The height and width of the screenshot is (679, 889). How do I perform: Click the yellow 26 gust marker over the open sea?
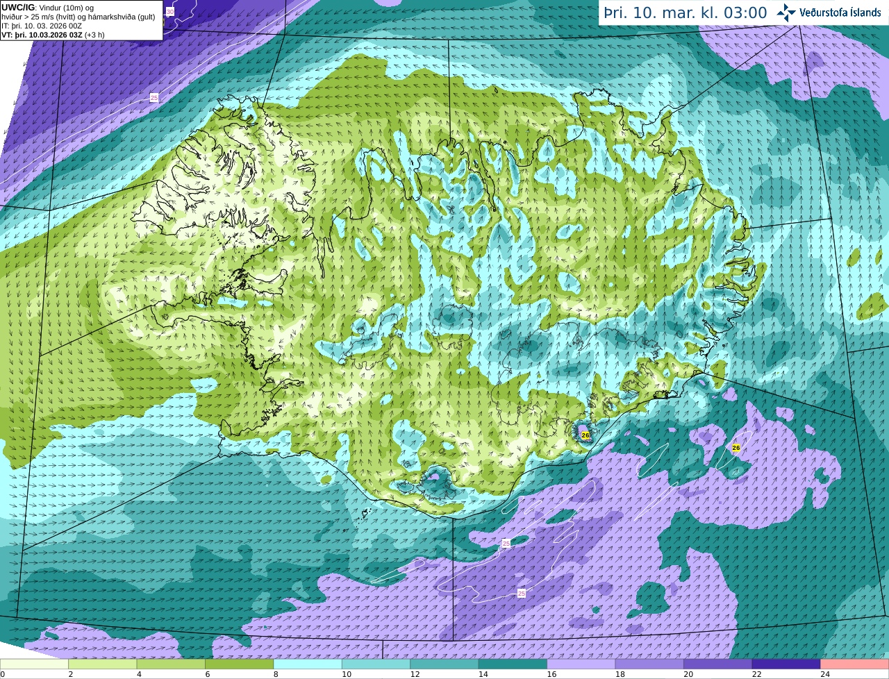point(736,448)
